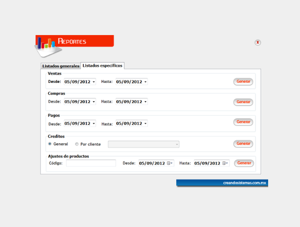Screen dimensions: 300x227
Task: Expand the Compras Desde date dropdown
Action: 94,102
